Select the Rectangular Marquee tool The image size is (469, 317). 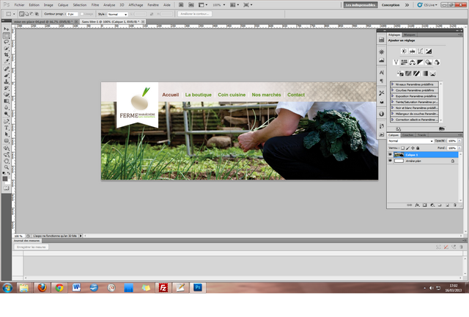[x=7, y=35]
